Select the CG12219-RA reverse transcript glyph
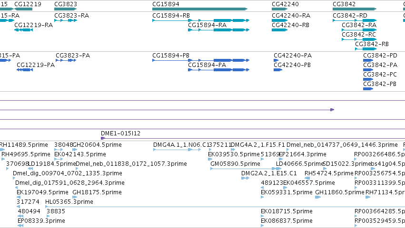This screenshot has width=405, height=228. [23, 30]
